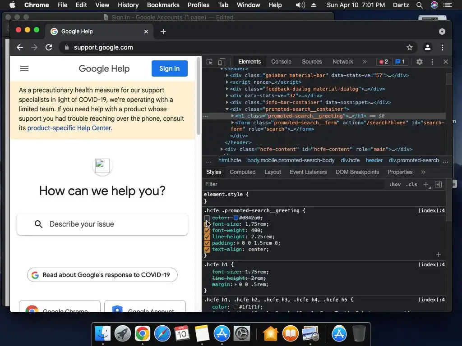Open the Event Listeners tab

pyautogui.click(x=308, y=172)
